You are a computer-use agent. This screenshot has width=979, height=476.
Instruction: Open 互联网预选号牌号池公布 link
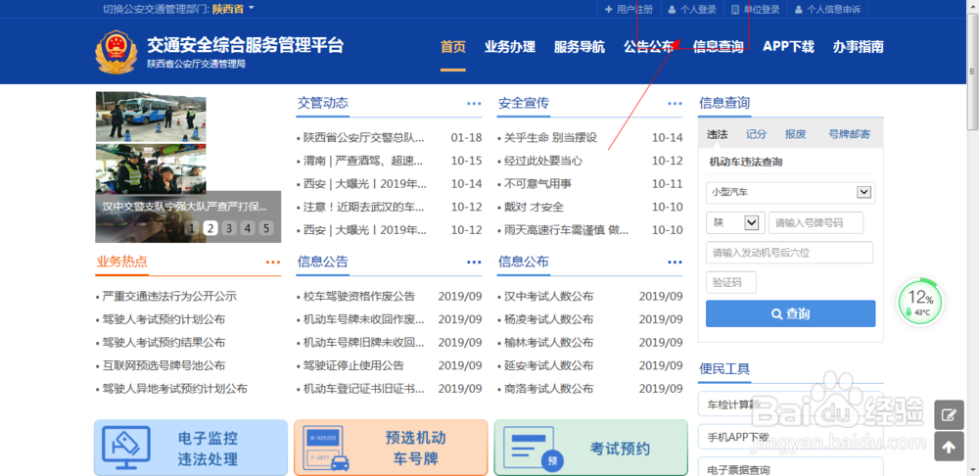[163, 365]
